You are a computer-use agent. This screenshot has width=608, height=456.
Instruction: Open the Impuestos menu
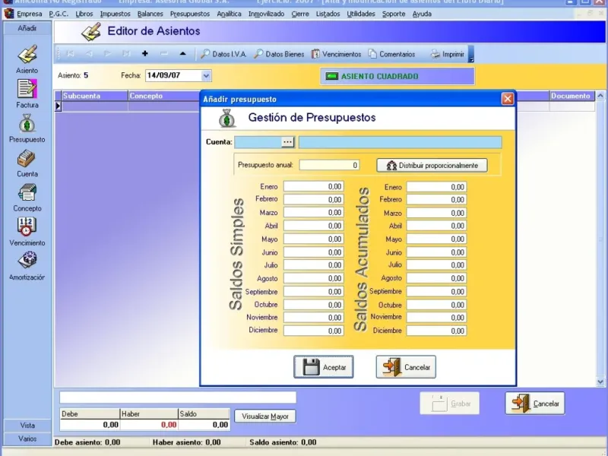[116, 14]
